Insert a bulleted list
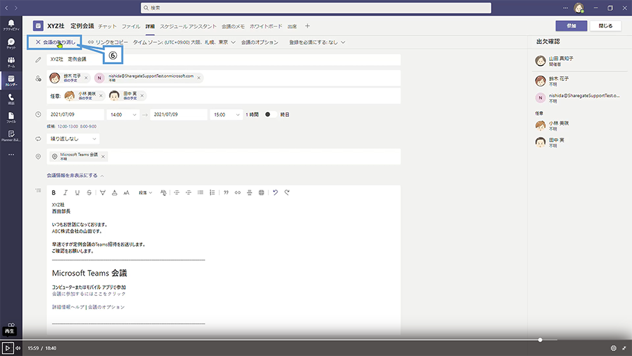 [x=200, y=193]
